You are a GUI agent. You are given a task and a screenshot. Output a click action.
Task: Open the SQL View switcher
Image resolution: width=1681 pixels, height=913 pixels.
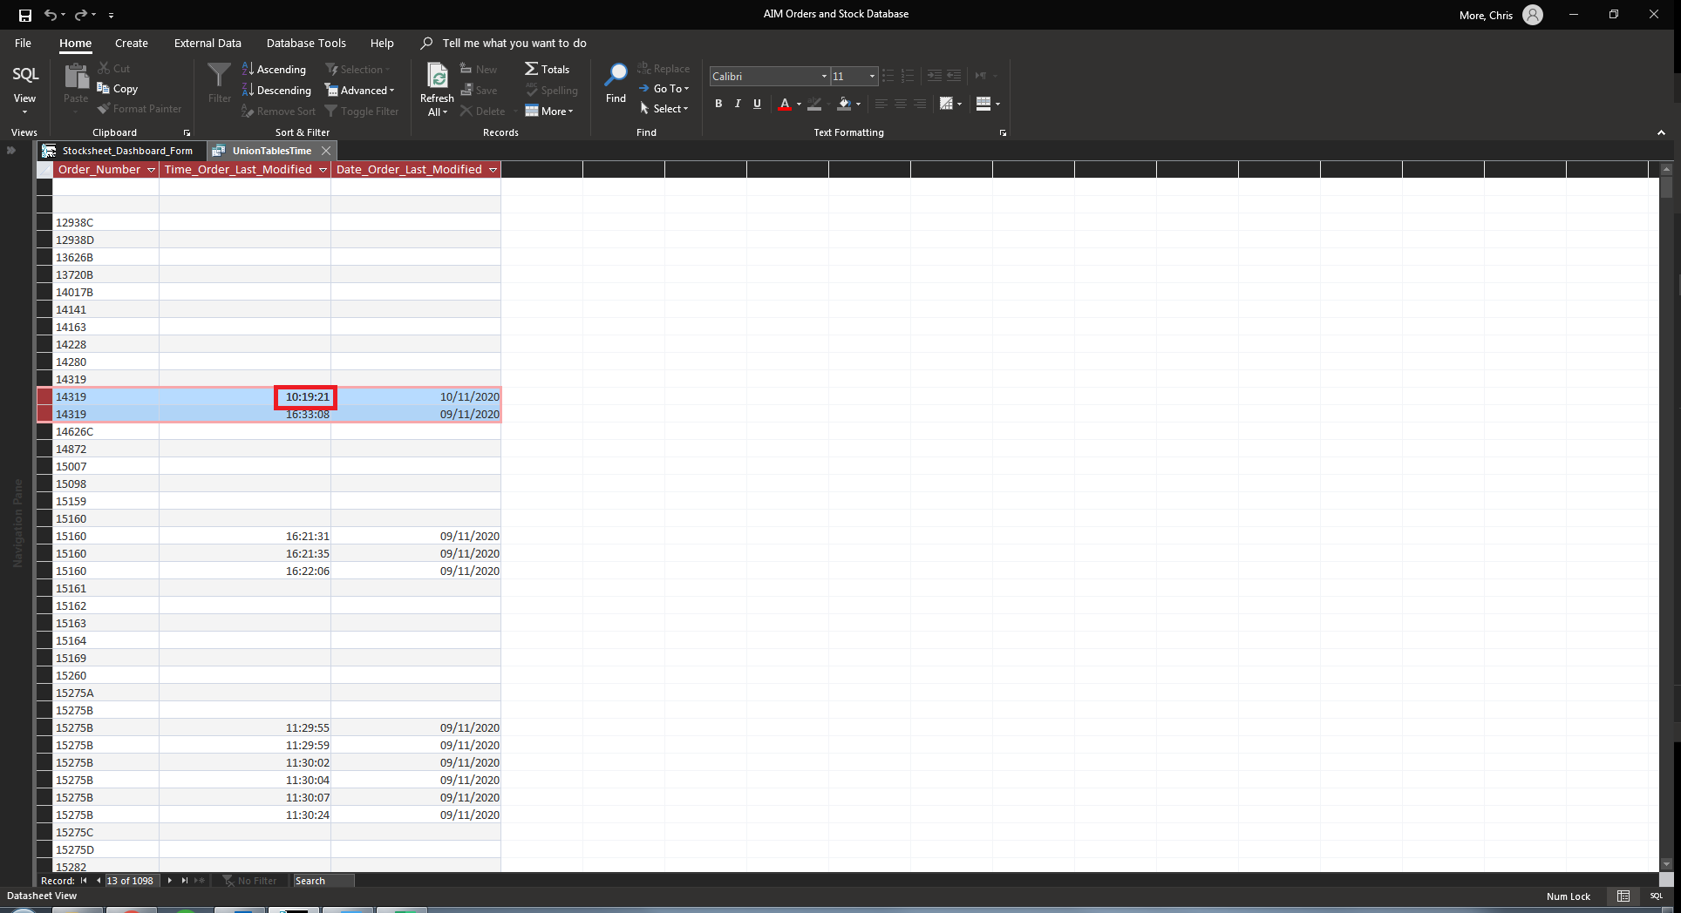point(24,89)
